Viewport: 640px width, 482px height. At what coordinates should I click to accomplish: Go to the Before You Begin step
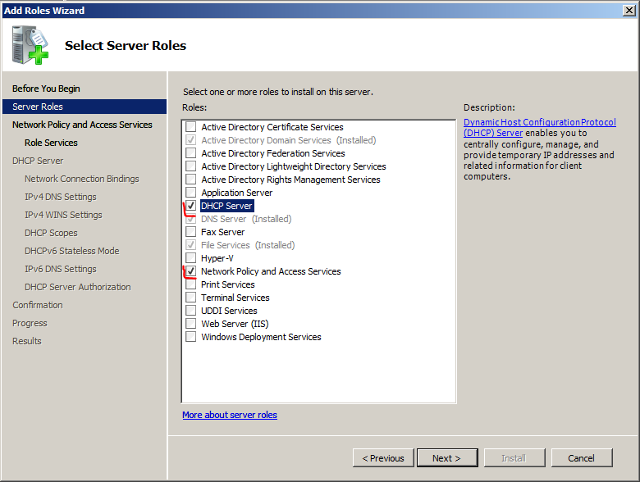click(x=46, y=89)
